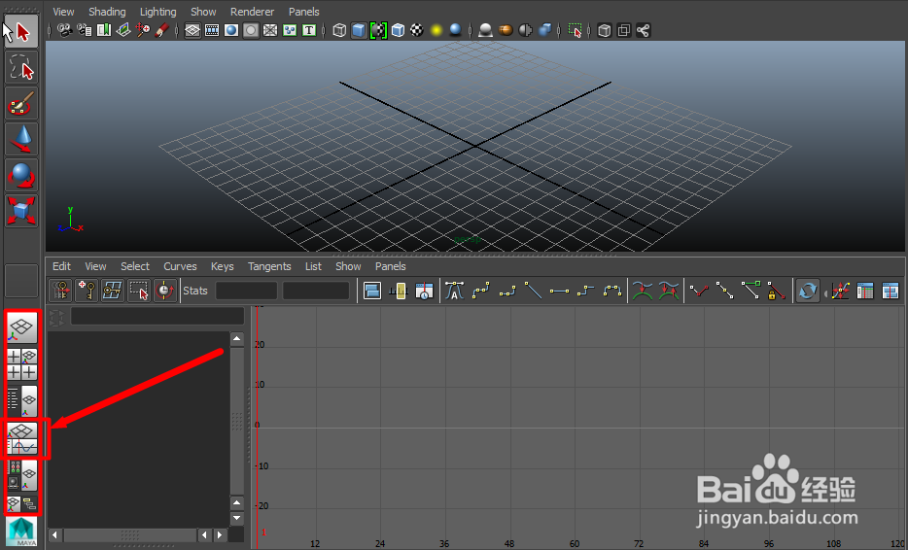
Task: Select the Grease Pencil icon
Action: (x=162, y=30)
